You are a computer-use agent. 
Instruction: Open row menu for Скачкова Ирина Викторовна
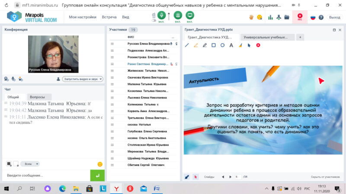click(x=112, y=78)
